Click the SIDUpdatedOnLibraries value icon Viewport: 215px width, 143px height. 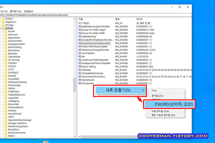point(80,73)
